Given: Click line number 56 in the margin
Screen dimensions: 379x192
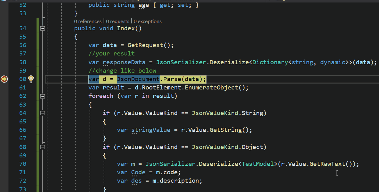Looking at the screenshot, I should pos(23,45).
